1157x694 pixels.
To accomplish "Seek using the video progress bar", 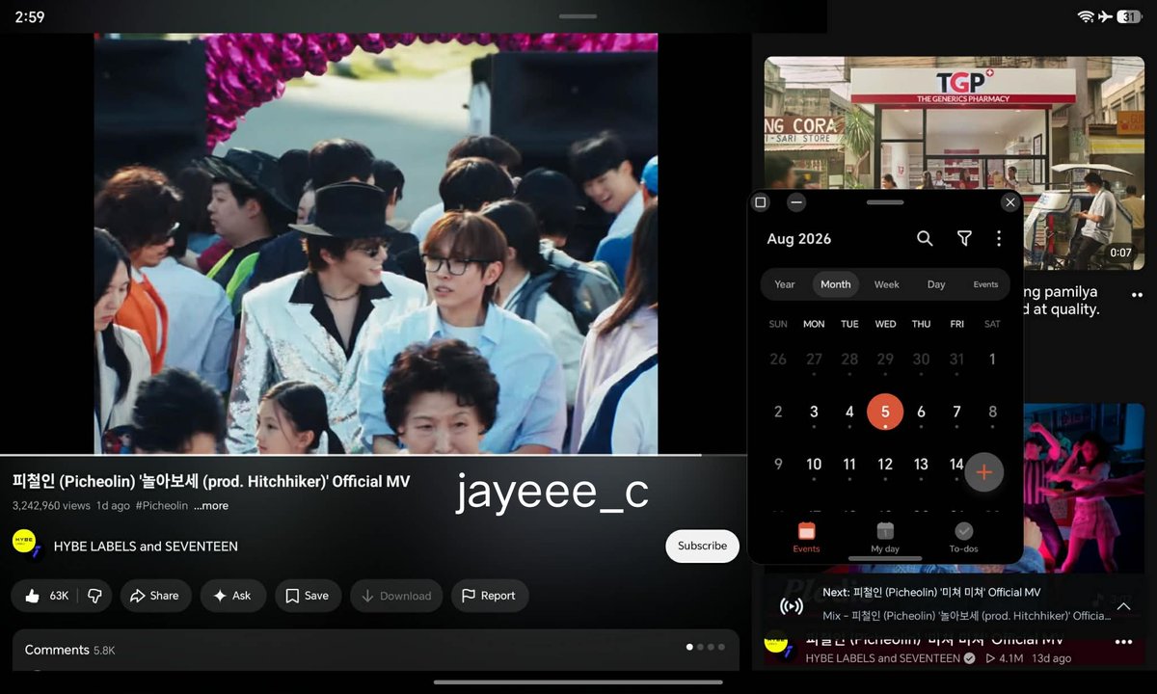I will (x=373, y=454).
